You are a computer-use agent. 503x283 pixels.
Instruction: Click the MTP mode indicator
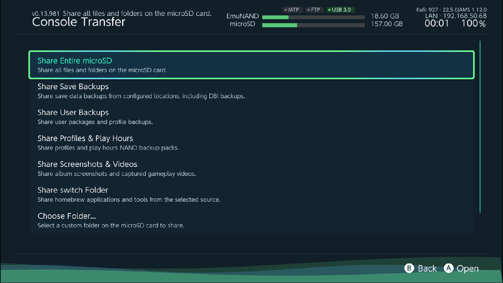(292, 10)
